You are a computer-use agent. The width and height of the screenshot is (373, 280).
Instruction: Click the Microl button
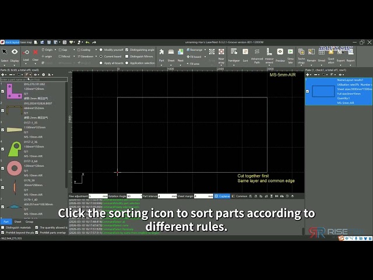pyautogui.click(x=64, y=57)
